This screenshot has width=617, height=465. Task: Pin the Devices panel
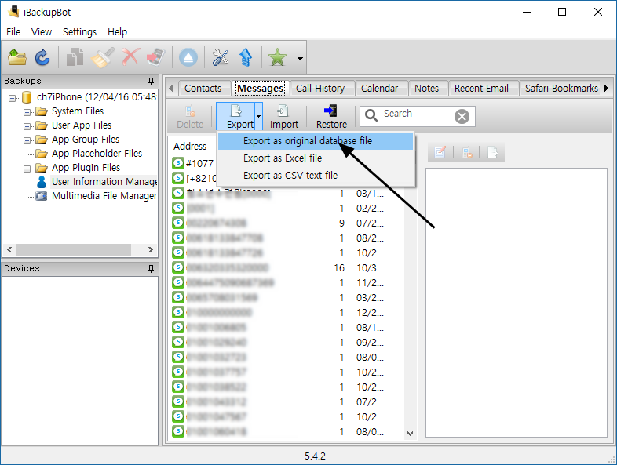coord(151,268)
